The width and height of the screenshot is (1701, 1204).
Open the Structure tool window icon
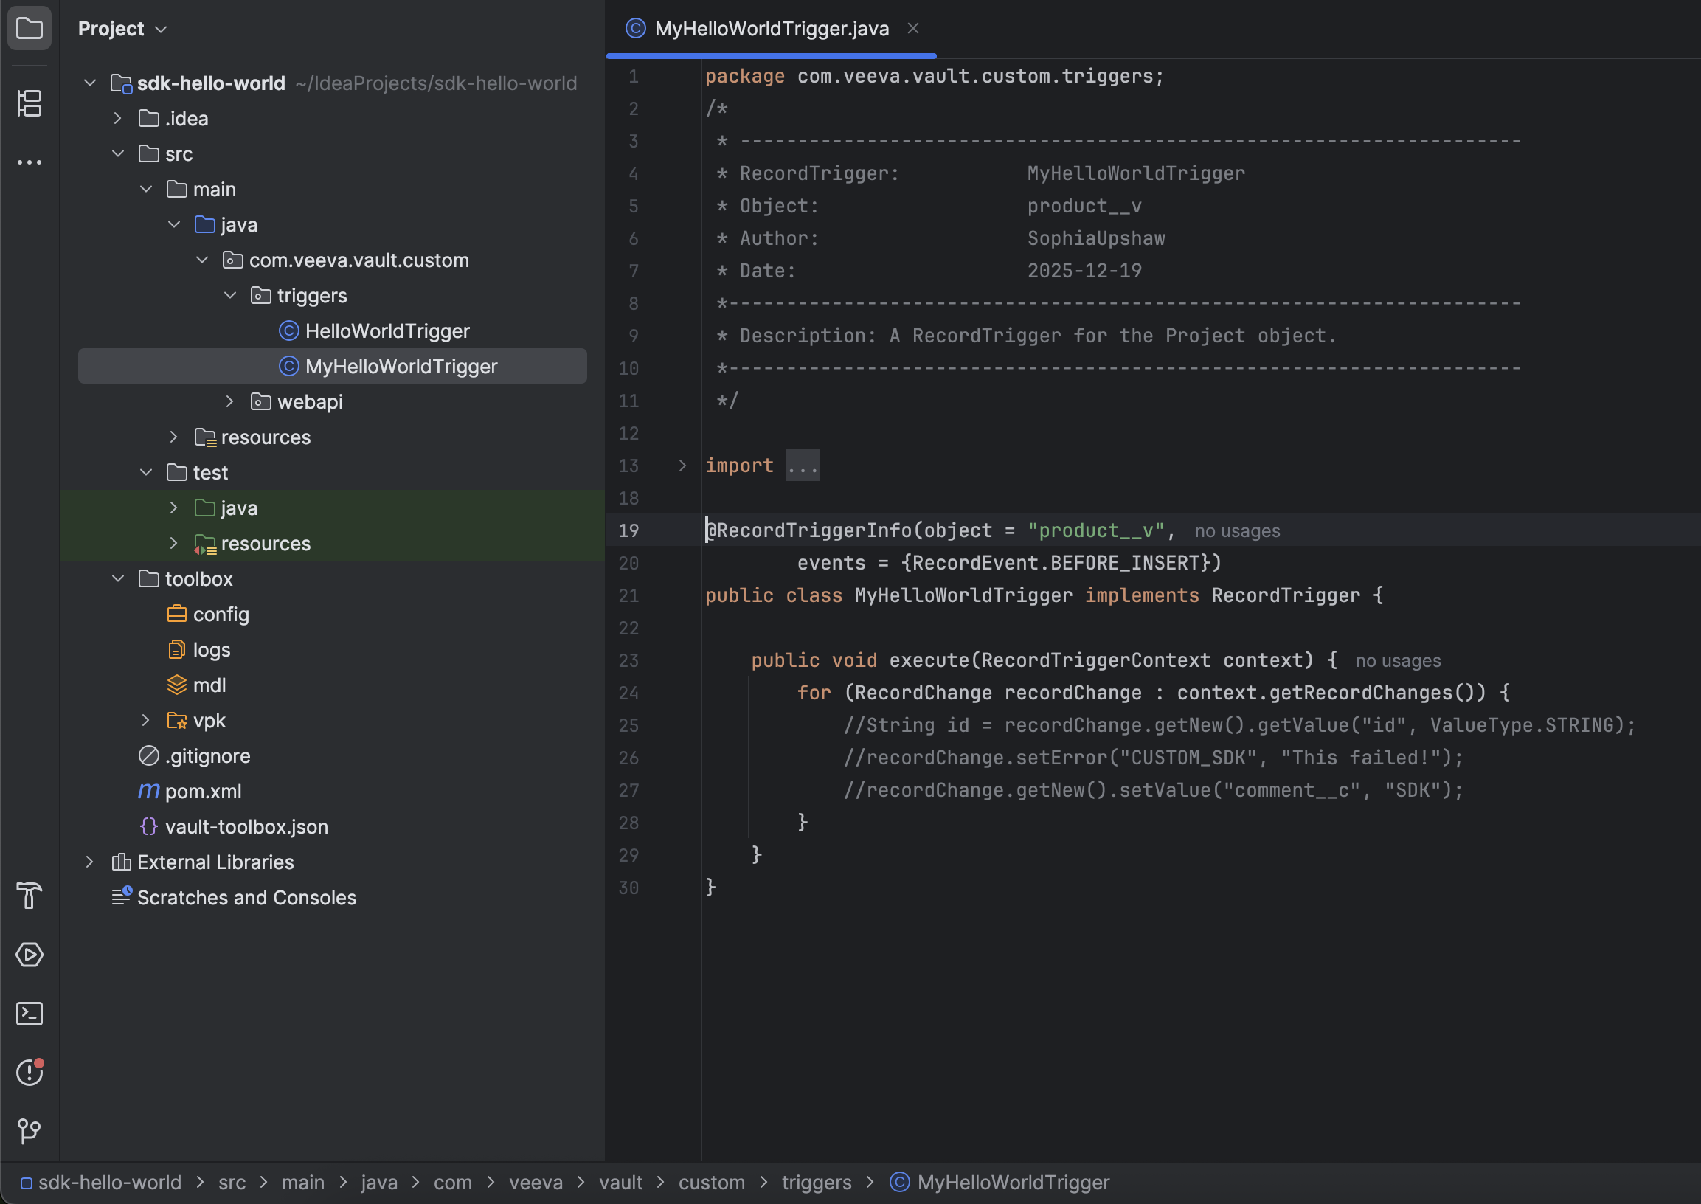(x=29, y=103)
